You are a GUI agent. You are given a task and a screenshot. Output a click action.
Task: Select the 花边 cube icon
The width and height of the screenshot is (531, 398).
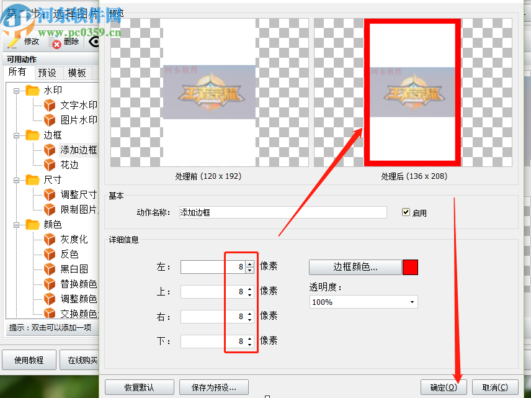pyautogui.click(x=50, y=165)
